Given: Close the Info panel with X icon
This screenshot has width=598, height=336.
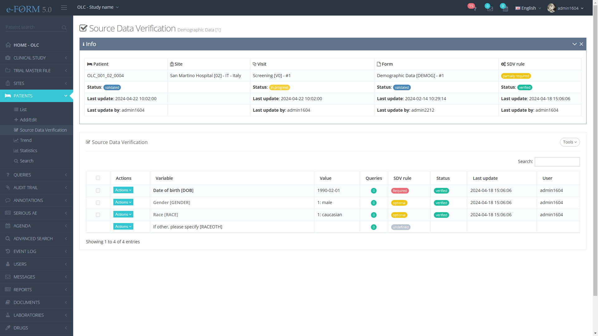Looking at the screenshot, I should (x=581, y=44).
